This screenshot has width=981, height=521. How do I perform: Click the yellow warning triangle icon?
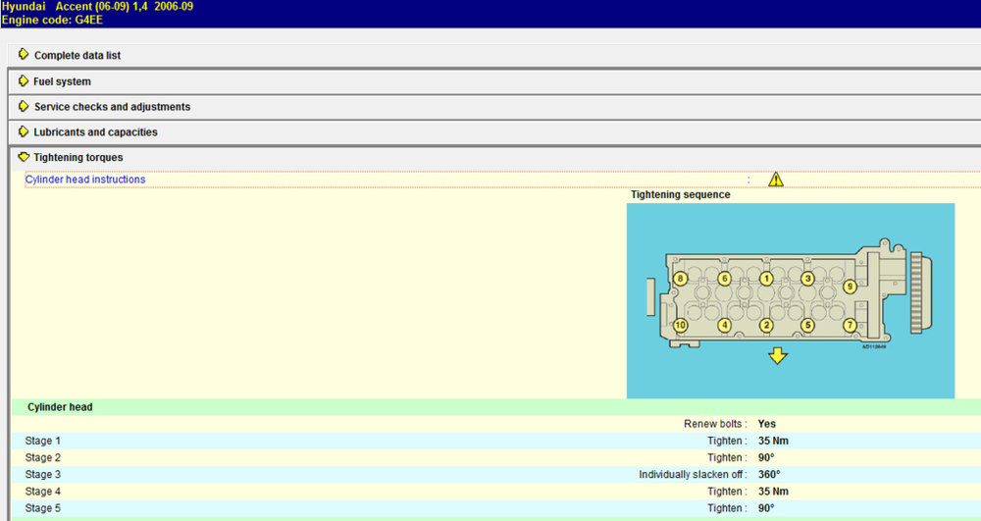(776, 180)
